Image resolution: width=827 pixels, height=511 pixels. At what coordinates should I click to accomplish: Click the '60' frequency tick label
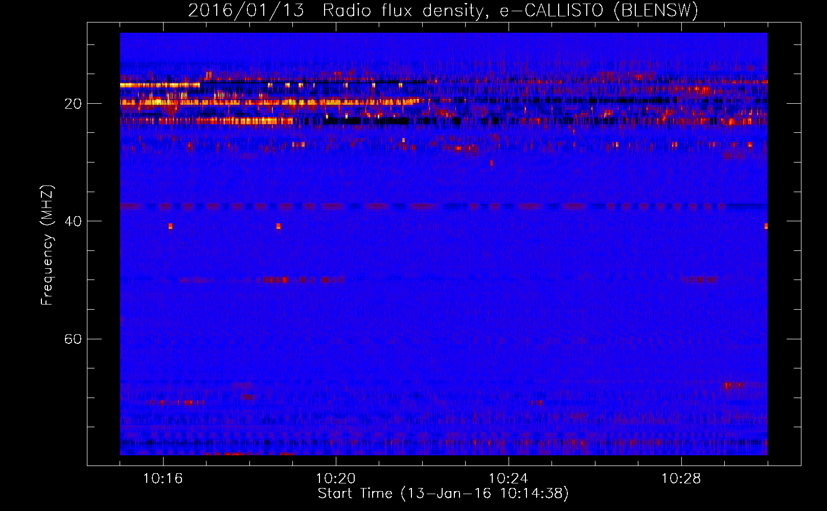73,339
